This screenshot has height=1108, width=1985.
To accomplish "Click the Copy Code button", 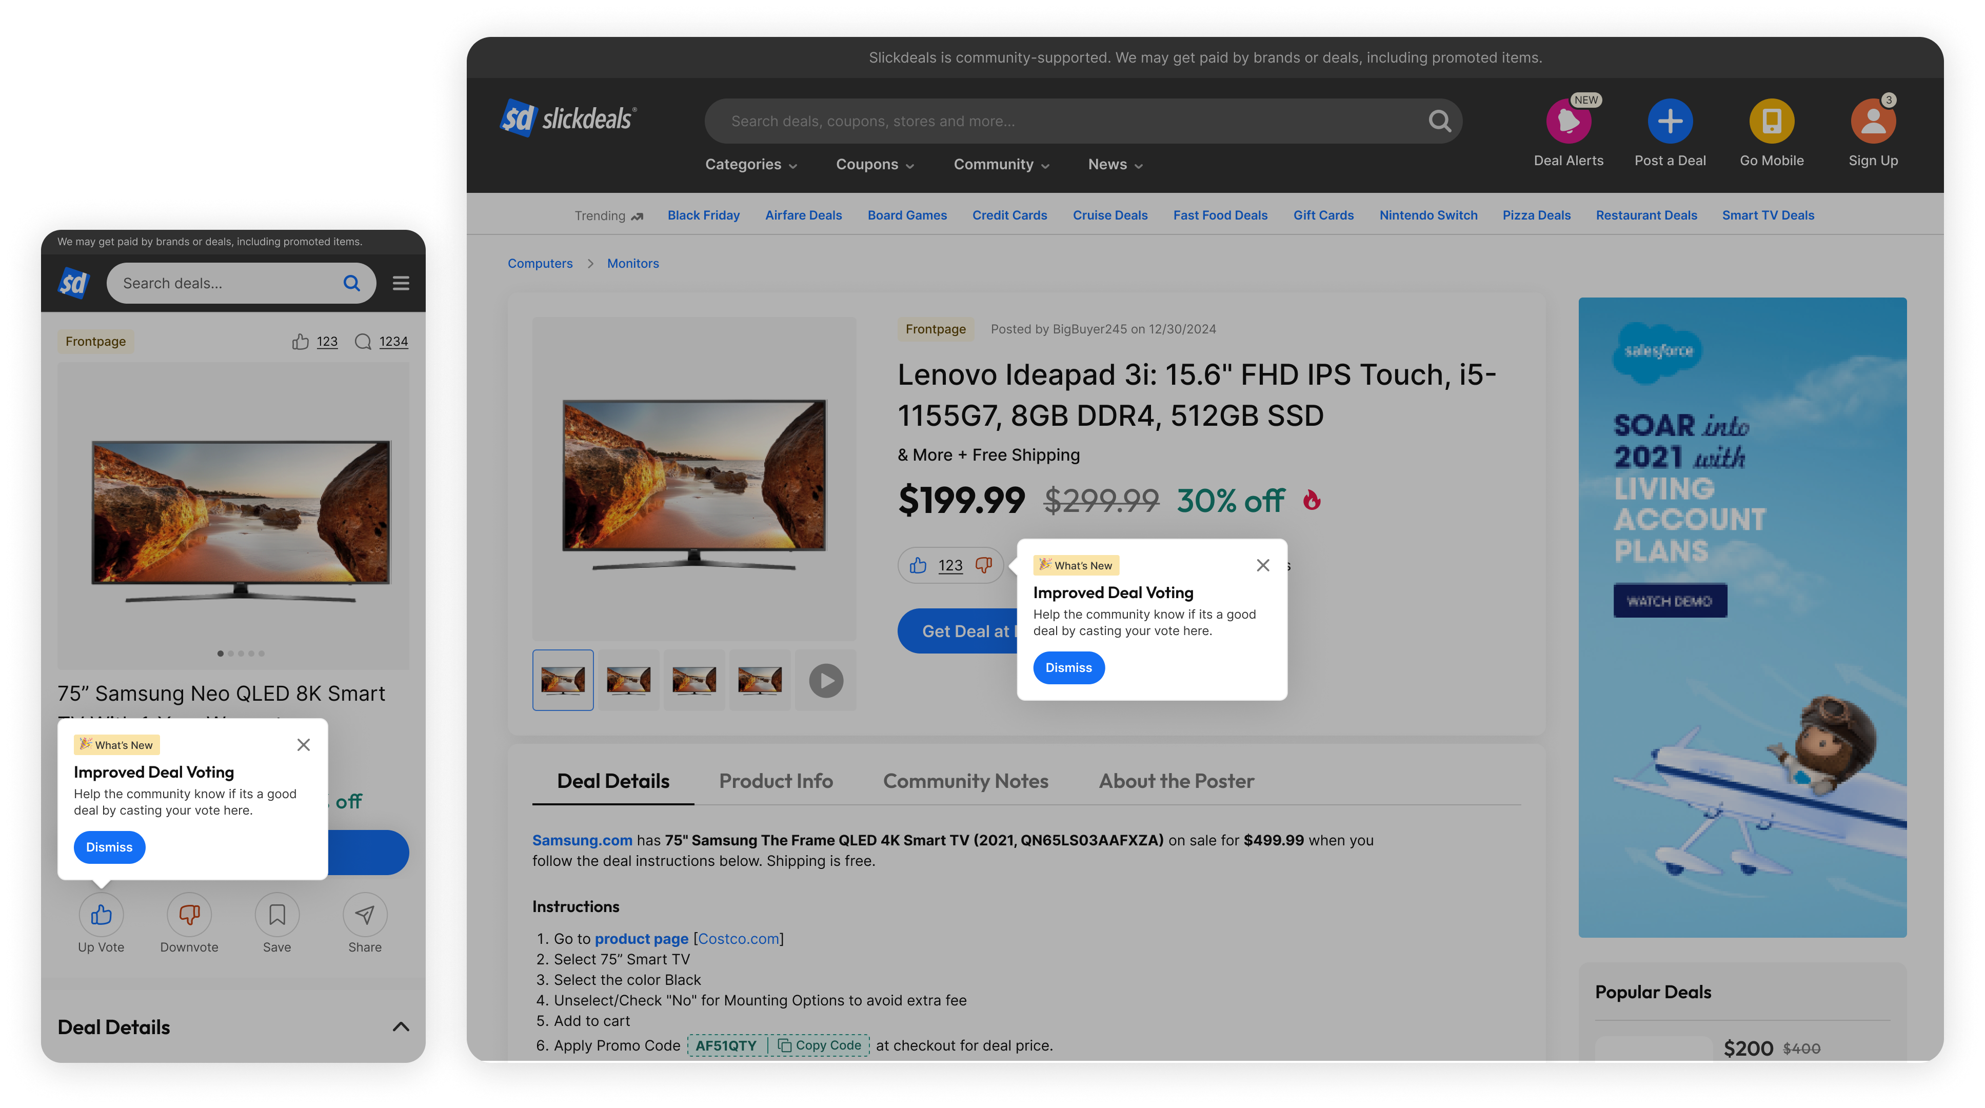I will (819, 1045).
